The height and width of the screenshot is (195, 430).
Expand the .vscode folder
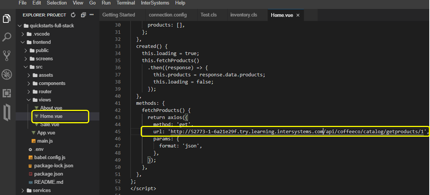tap(22, 34)
